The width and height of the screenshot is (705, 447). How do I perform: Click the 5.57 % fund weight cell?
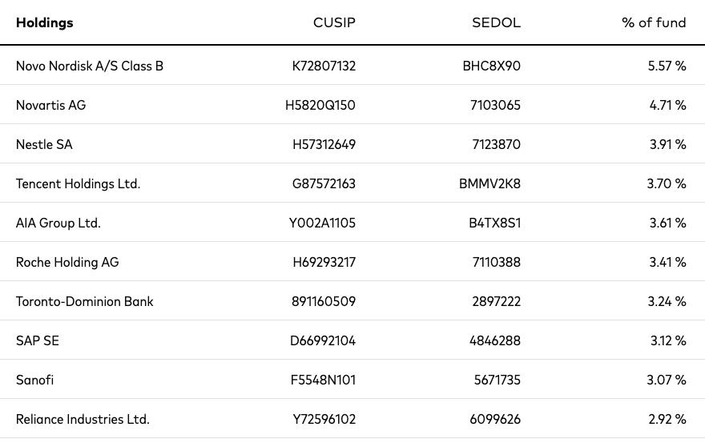667,66
